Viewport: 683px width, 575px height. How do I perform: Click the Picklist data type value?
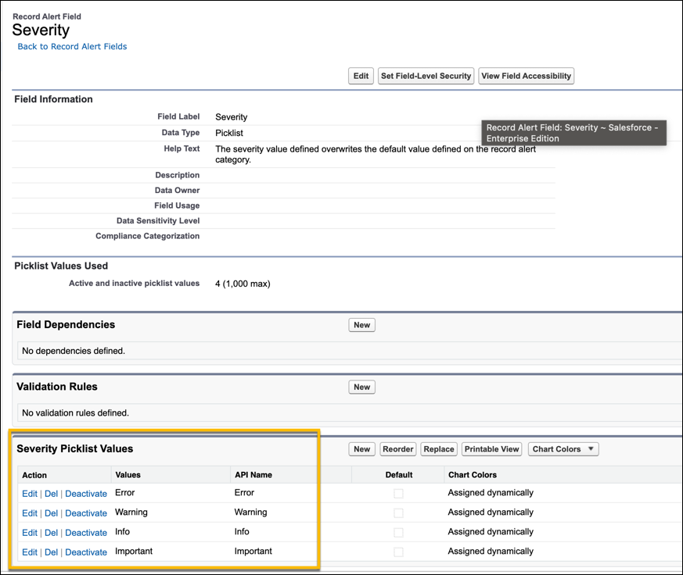(229, 133)
